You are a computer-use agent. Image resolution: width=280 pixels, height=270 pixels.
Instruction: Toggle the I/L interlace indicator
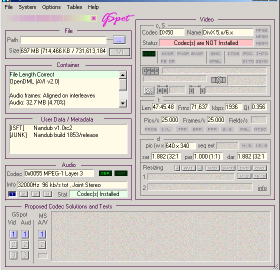point(166,129)
